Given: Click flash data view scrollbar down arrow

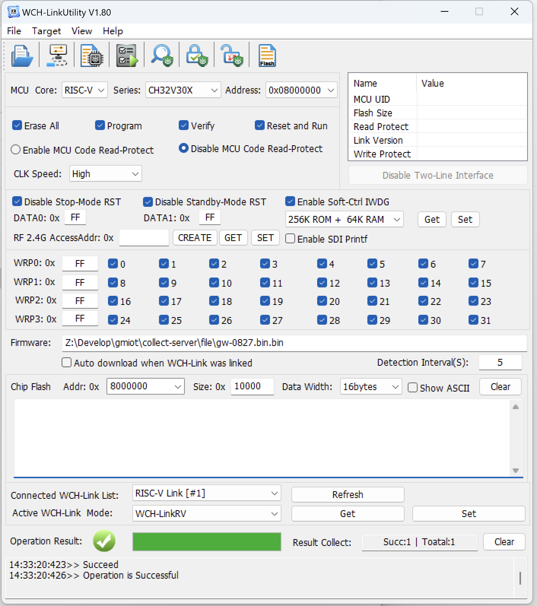Looking at the screenshot, I should (516, 470).
